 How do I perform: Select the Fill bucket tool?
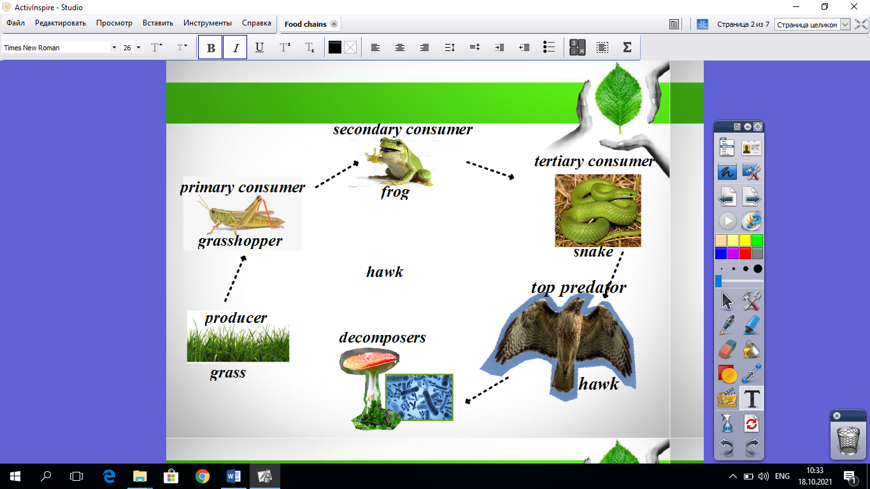pos(752,350)
